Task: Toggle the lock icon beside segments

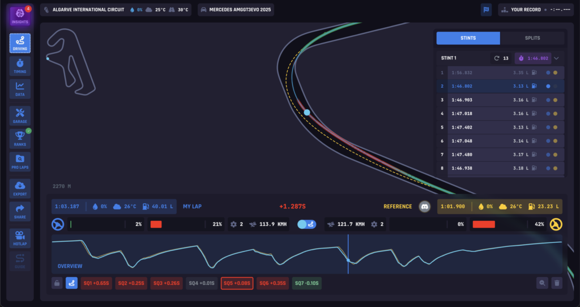Action: (x=57, y=283)
